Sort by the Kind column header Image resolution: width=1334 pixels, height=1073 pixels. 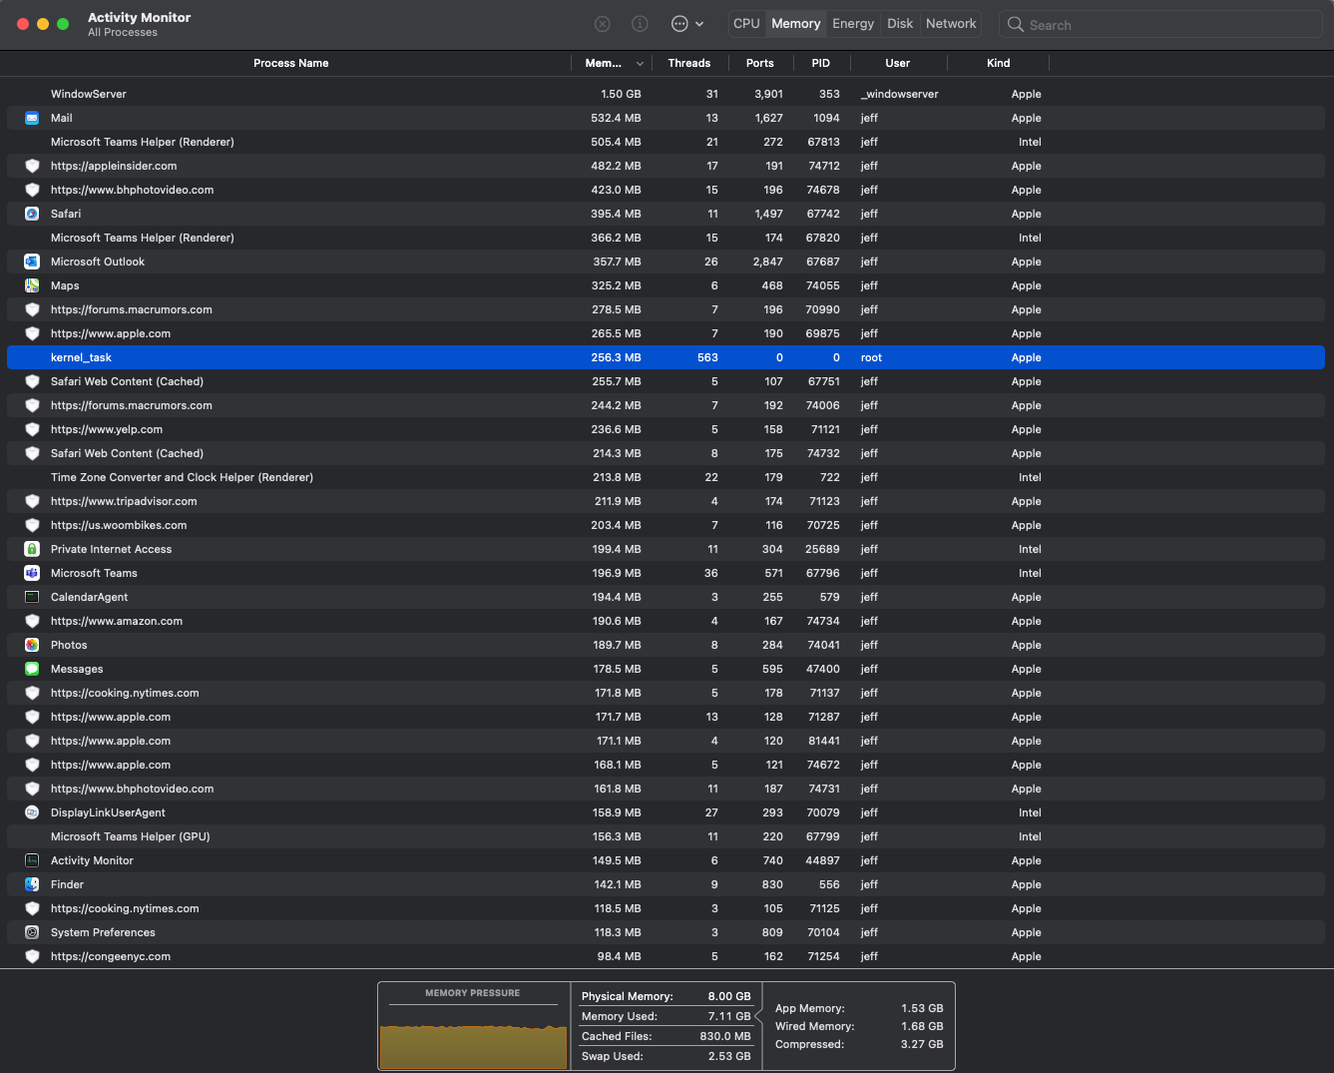998,63
